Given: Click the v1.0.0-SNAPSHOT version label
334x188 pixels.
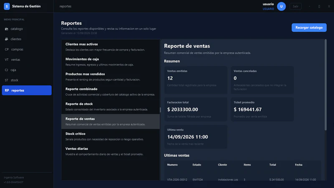Looking at the screenshot, I should click(x=14, y=182).
